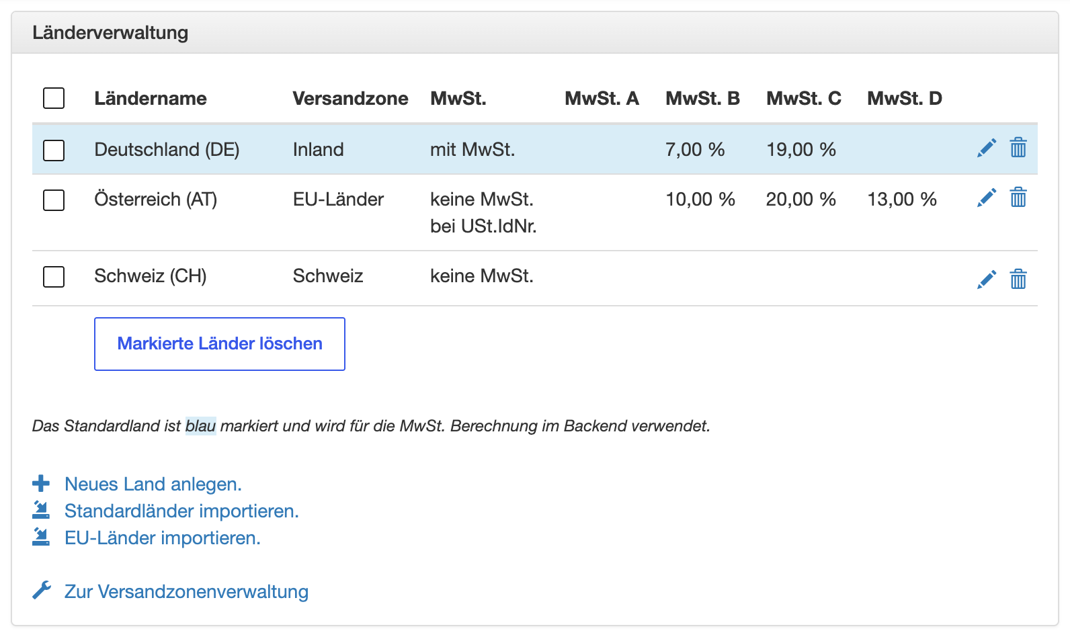Viewport: 1070px width, 637px height.
Task: Click 10,00 % value for Österreich
Action: (x=700, y=199)
